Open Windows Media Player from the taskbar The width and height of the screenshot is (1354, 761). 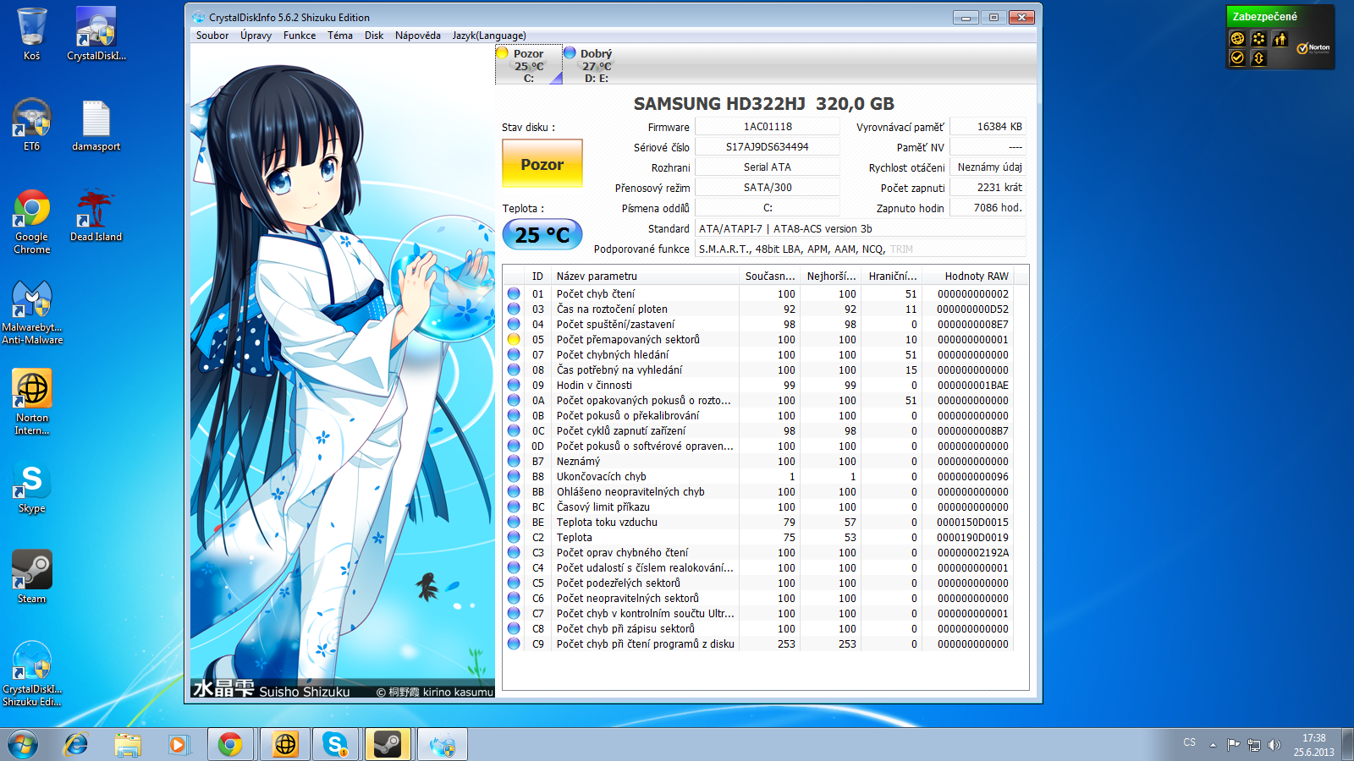point(178,745)
